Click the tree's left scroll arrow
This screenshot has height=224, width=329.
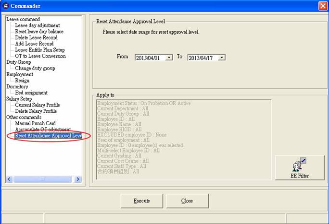tap(9, 179)
